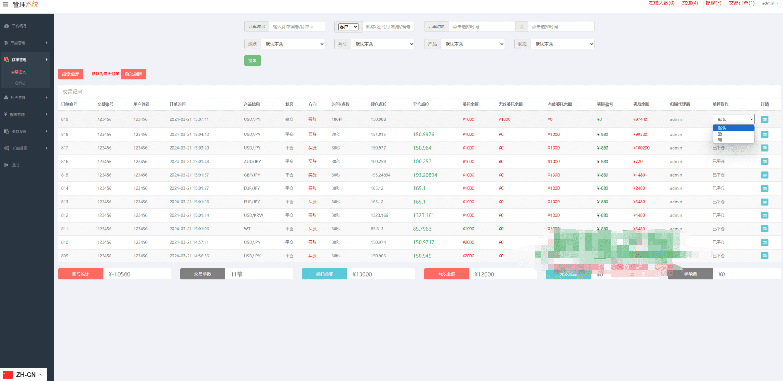Open the 涨跌 filter dropdown

293,44
